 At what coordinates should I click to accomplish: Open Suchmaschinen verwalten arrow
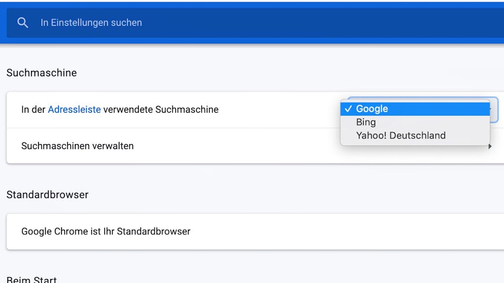coord(490,146)
